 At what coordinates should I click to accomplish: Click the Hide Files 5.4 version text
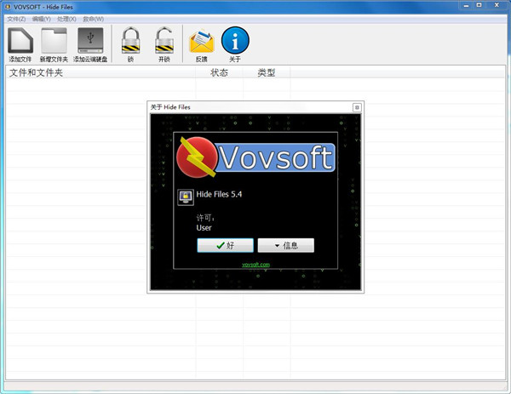click(219, 194)
